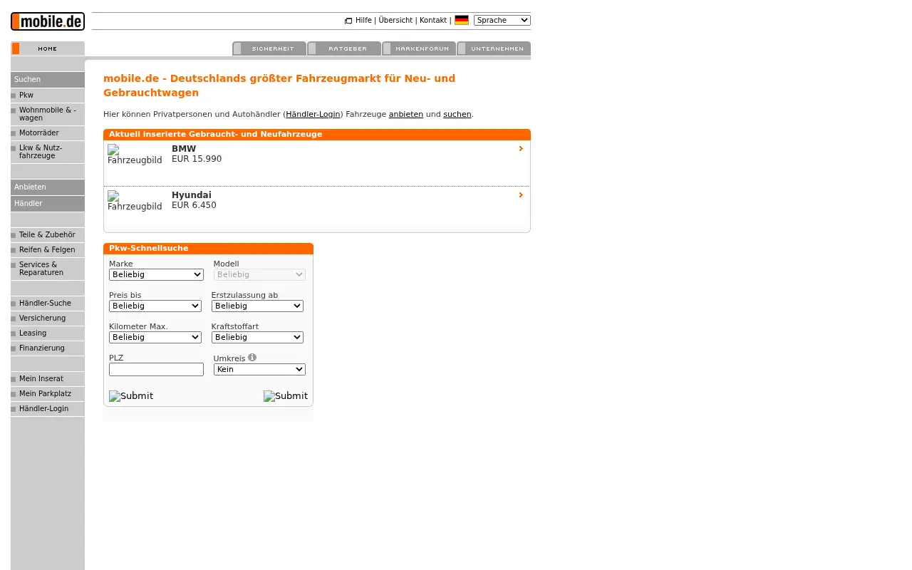Open Händler-Suche in the sidebar
This screenshot has width=912, height=570.
click(x=48, y=304)
